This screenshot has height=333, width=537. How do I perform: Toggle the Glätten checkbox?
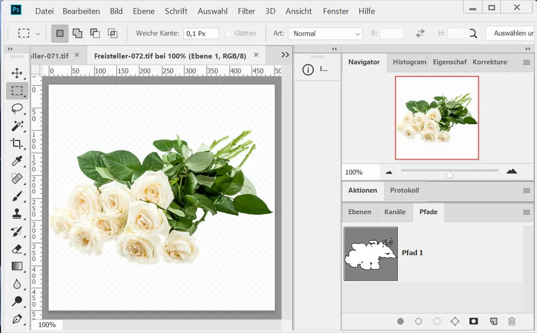[228, 33]
